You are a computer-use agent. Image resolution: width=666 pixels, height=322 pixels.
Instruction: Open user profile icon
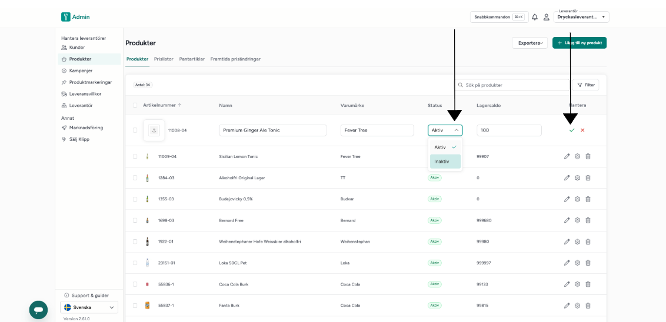click(x=547, y=18)
